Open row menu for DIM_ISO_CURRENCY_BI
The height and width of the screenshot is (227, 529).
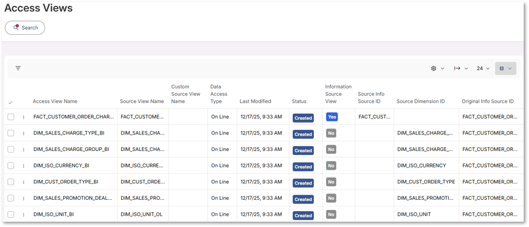tap(24, 166)
